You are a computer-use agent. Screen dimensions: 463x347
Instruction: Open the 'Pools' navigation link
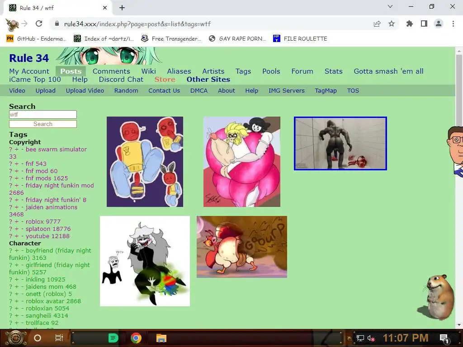coord(271,71)
